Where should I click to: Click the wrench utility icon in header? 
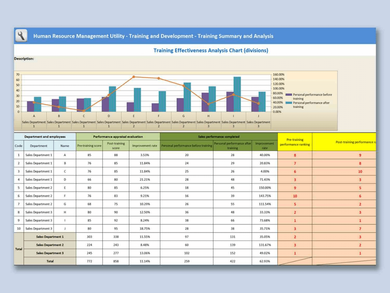[x=21, y=36]
